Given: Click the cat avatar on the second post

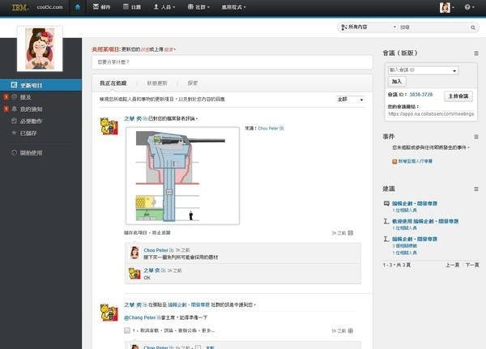Looking at the screenshot, I should coord(109,313).
